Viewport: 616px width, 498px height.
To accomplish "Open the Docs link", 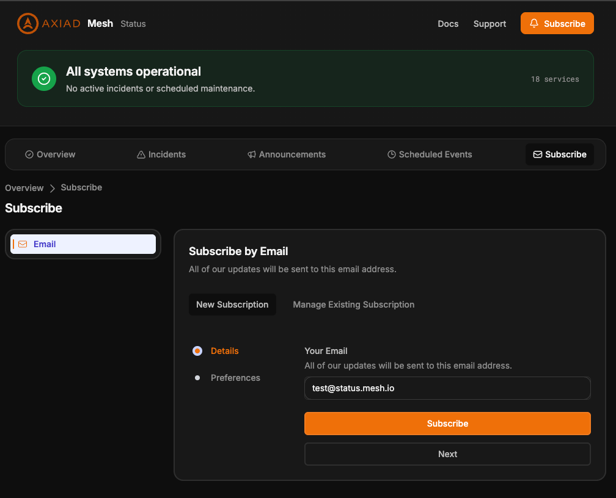I will [448, 24].
